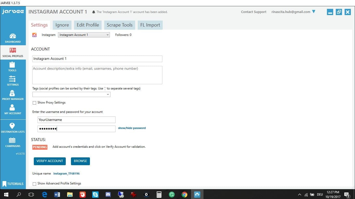The image size is (355, 199).
Task: Click the password input field
Action: [76, 129]
